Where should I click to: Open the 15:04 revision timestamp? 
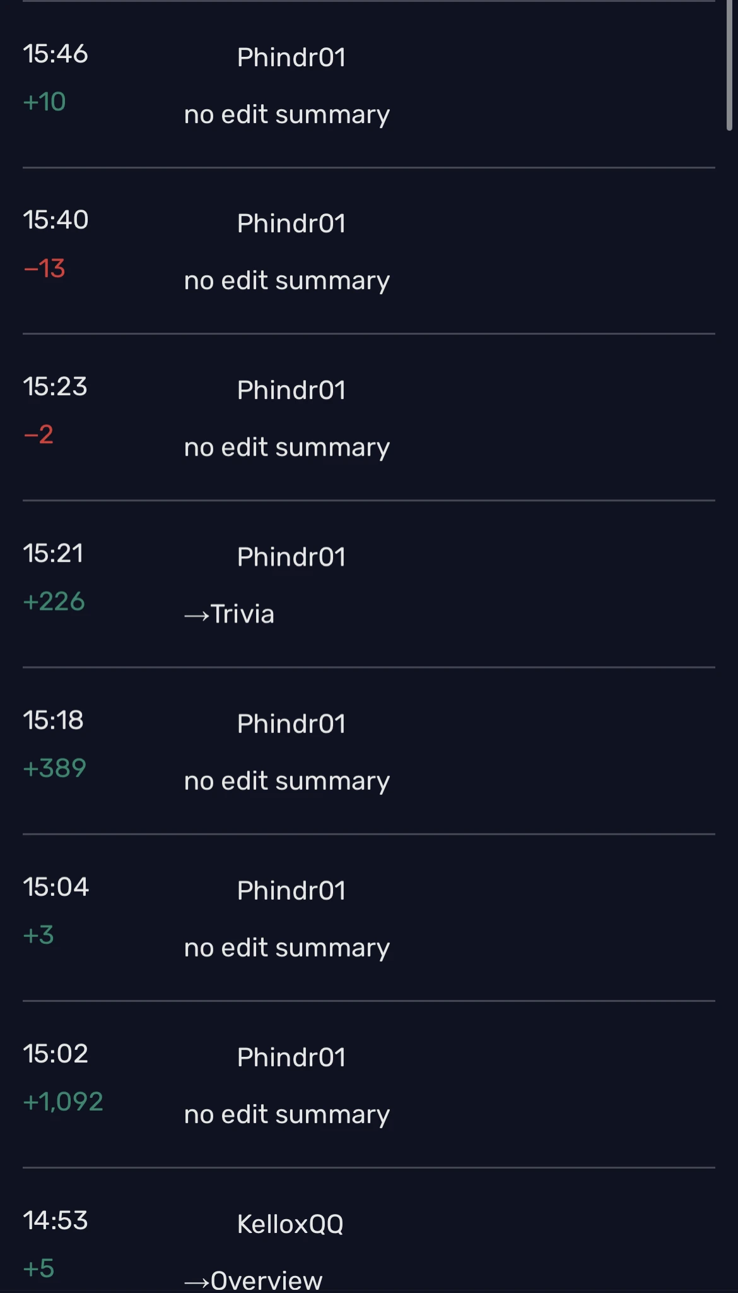pos(56,887)
